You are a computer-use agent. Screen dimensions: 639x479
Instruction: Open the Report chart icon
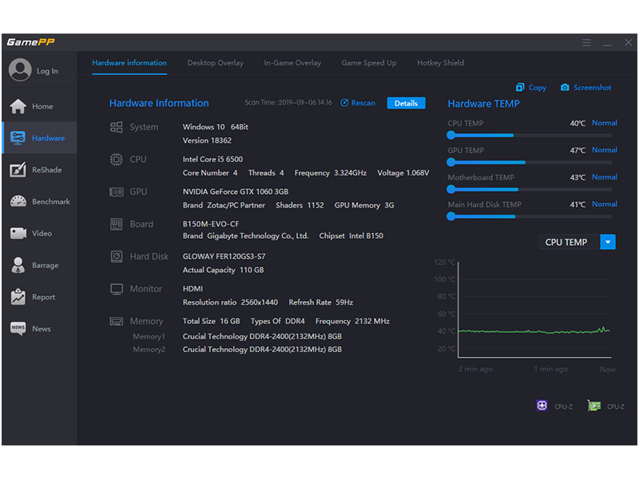(18, 297)
